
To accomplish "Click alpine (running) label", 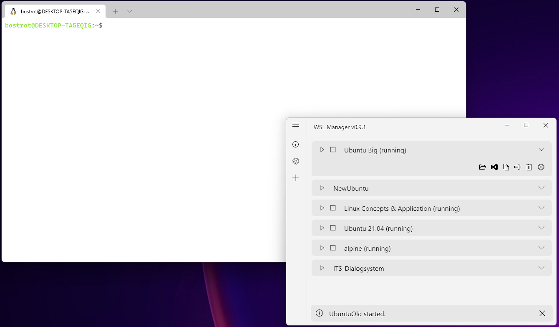I will [368, 248].
